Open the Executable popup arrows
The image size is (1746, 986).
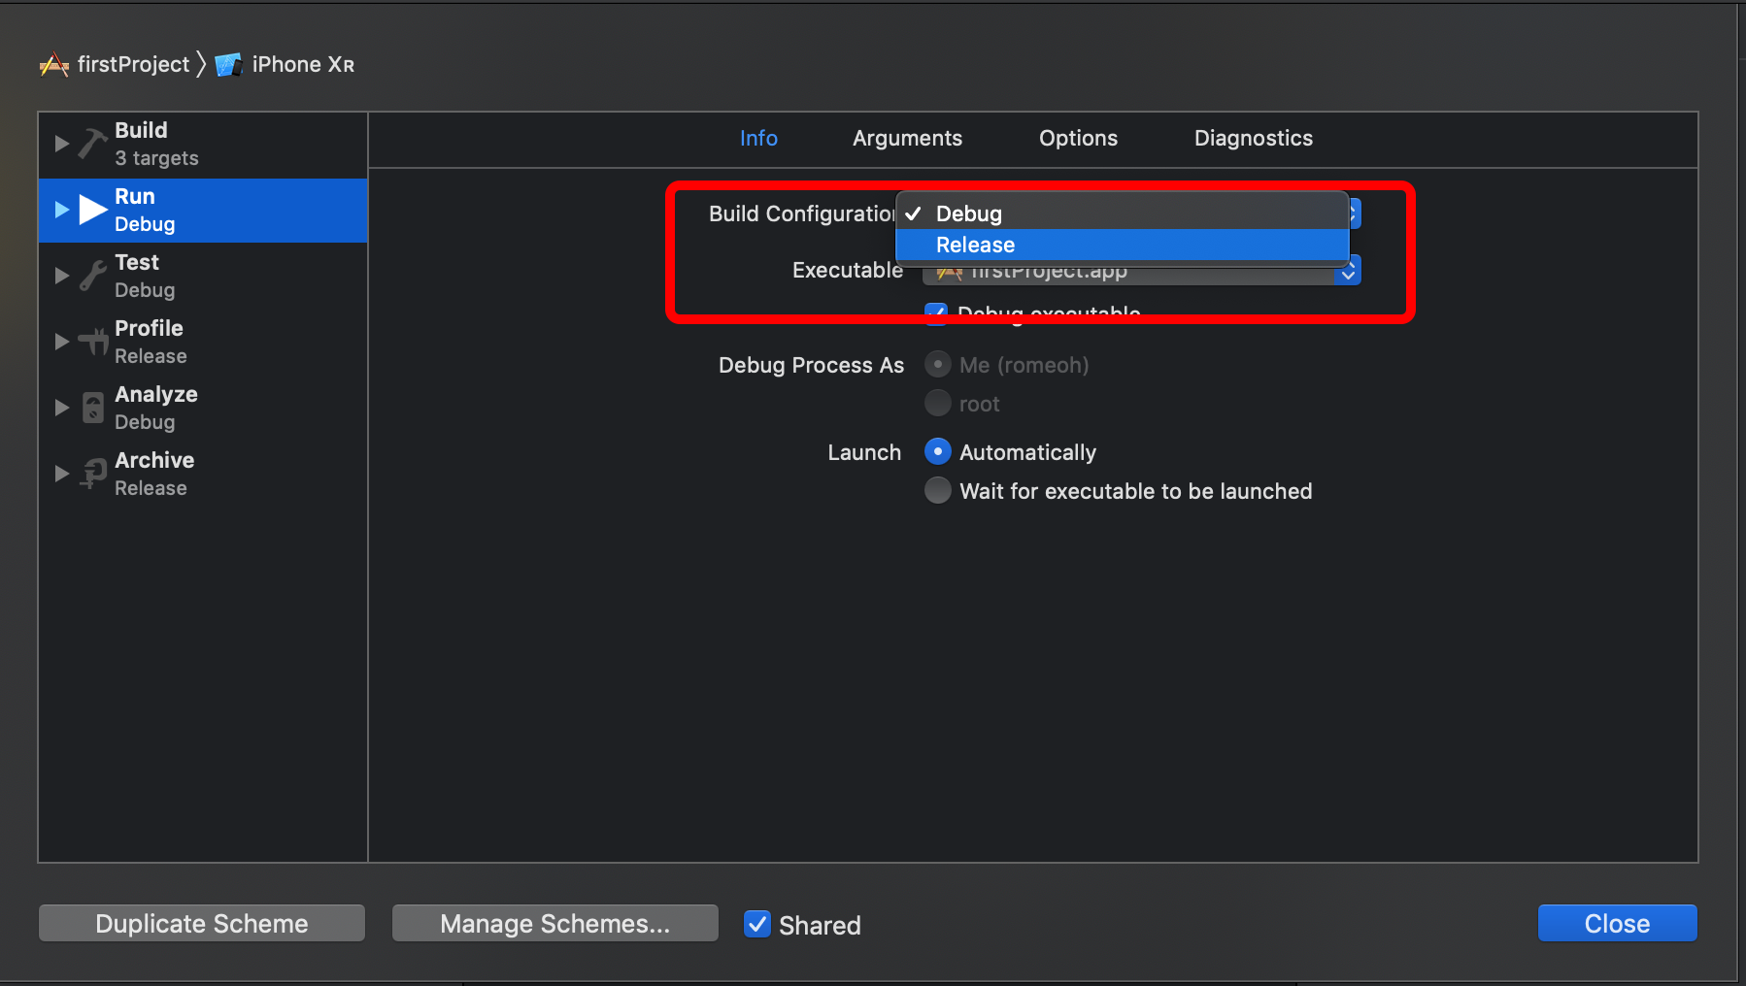click(1348, 272)
